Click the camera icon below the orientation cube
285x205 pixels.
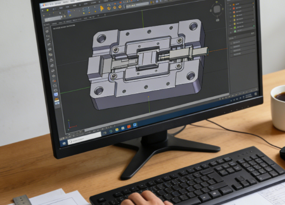(x=217, y=20)
